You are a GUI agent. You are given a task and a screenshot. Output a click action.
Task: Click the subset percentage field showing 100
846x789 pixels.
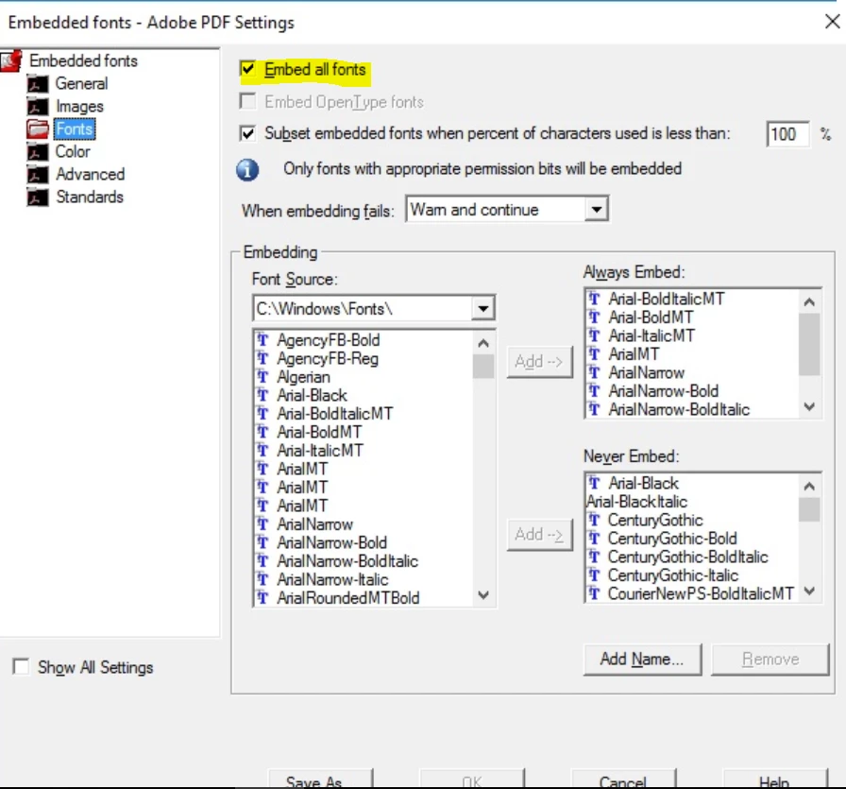pos(787,134)
